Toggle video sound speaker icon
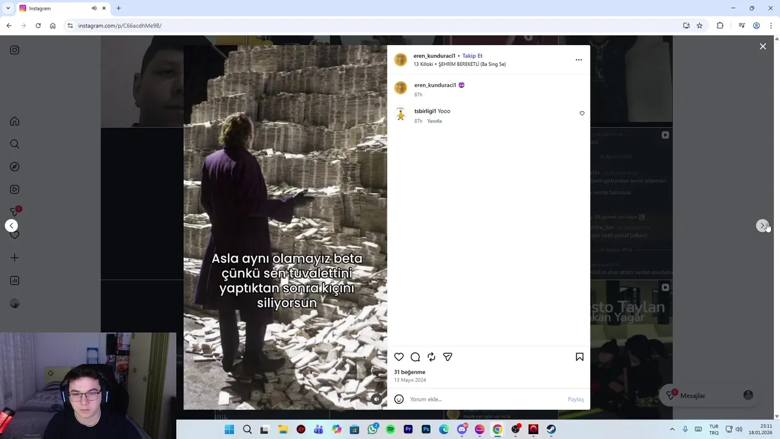This screenshot has width=780, height=439. pos(377,399)
